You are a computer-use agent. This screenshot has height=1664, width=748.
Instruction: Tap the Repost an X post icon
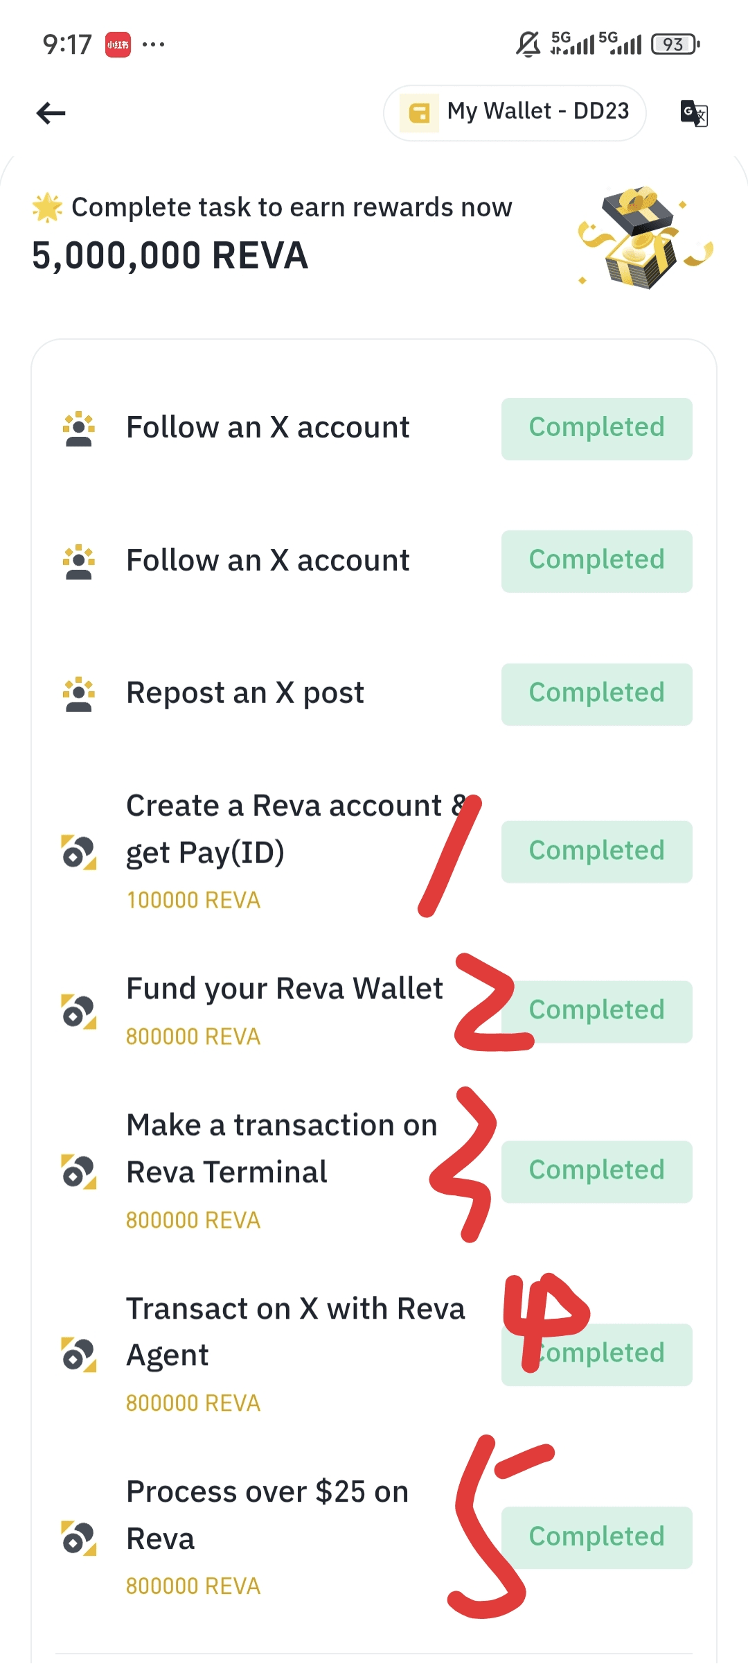pos(79,694)
